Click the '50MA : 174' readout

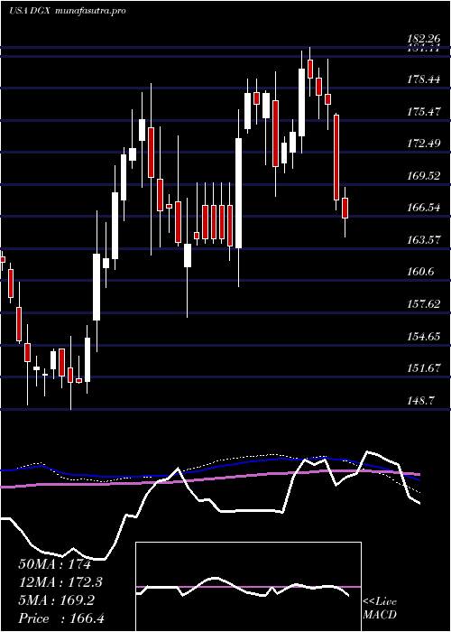[55, 564]
